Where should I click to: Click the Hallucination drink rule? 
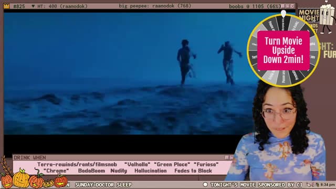[x=151, y=171]
